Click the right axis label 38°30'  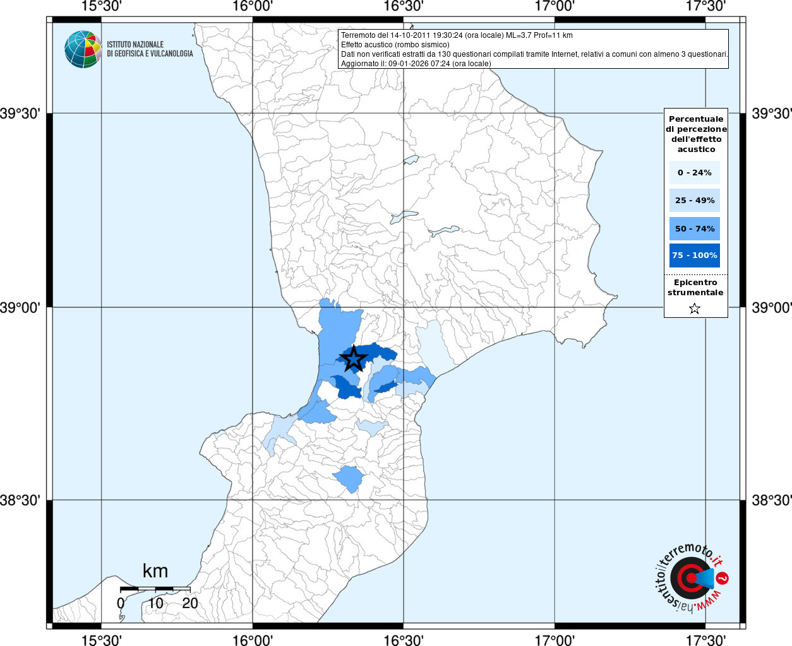point(772,500)
